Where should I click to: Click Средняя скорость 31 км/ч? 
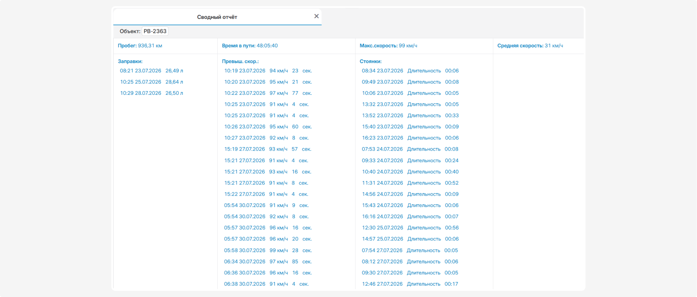530,46
